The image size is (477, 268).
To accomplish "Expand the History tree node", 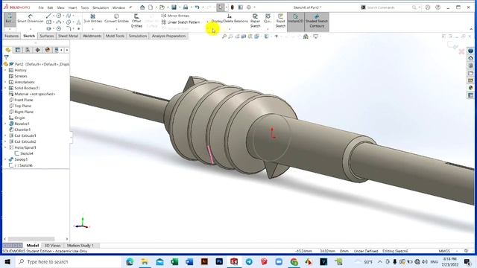I will pos(5,70).
